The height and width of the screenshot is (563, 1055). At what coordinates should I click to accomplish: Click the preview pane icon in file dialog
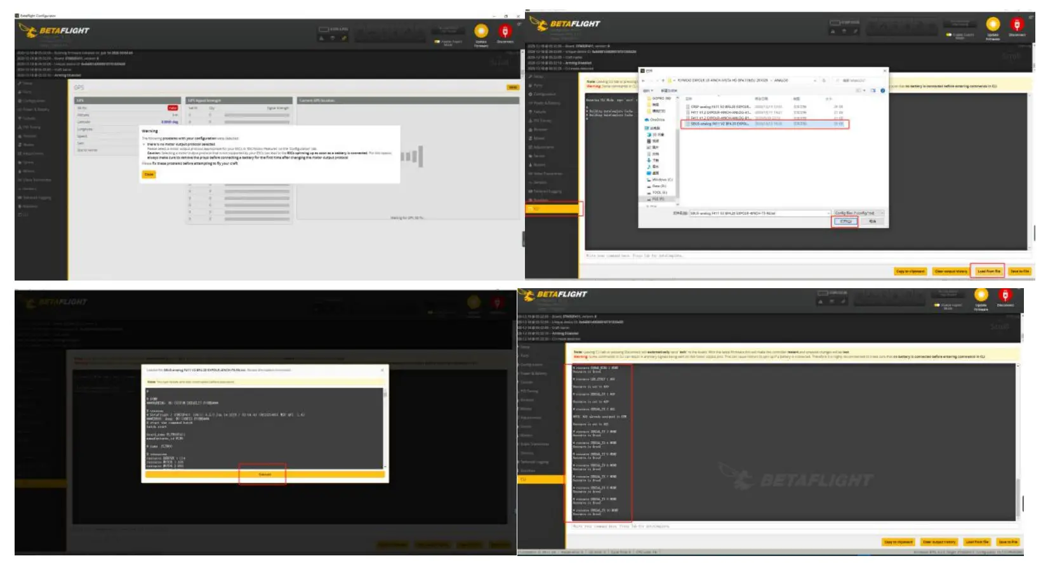873,91
